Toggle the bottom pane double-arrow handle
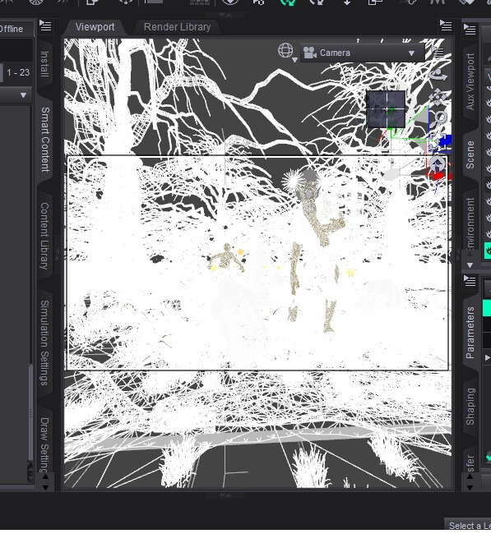Screen dimensions: 491x543 pos(225,495)
